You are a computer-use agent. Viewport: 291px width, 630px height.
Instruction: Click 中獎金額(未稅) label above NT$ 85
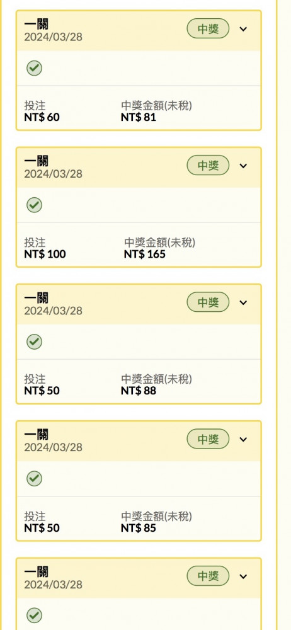coord(156,517)
